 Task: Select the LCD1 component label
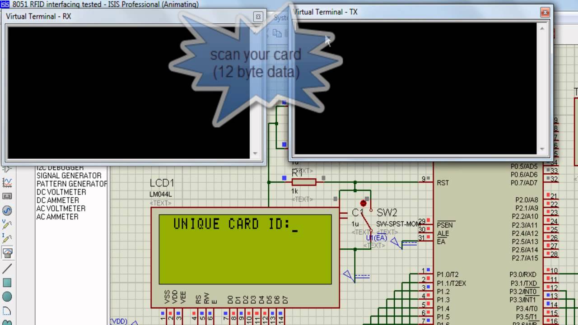click(x=162, y=183)
